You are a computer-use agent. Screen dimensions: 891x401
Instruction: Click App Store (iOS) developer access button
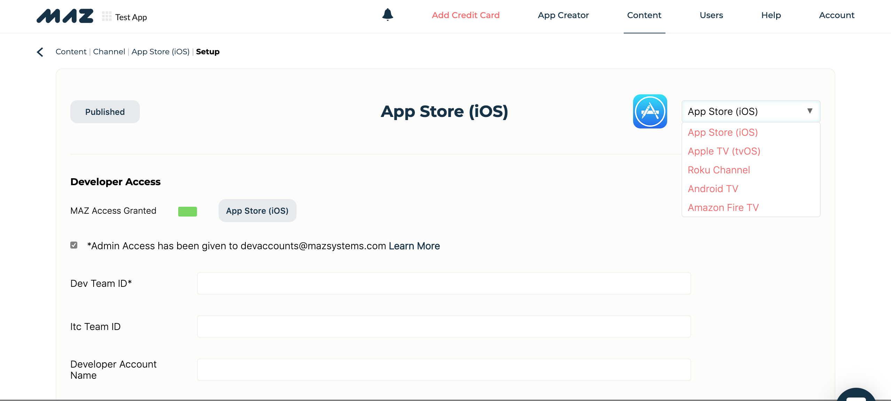coord(257,211)
